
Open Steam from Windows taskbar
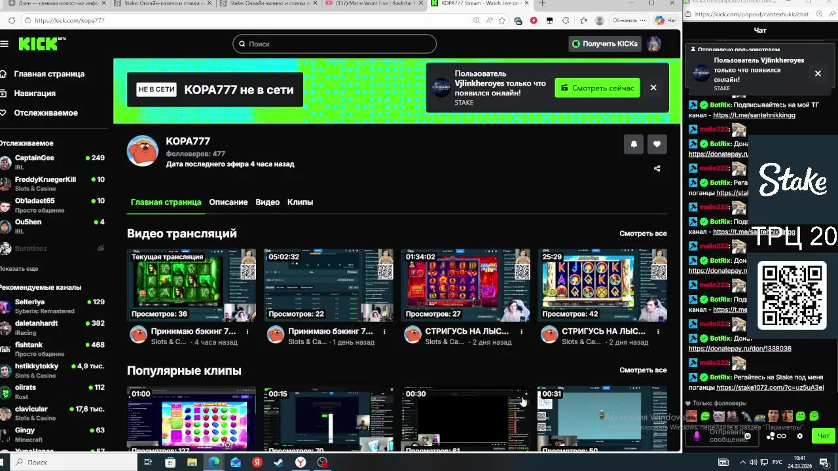point(279,462)
